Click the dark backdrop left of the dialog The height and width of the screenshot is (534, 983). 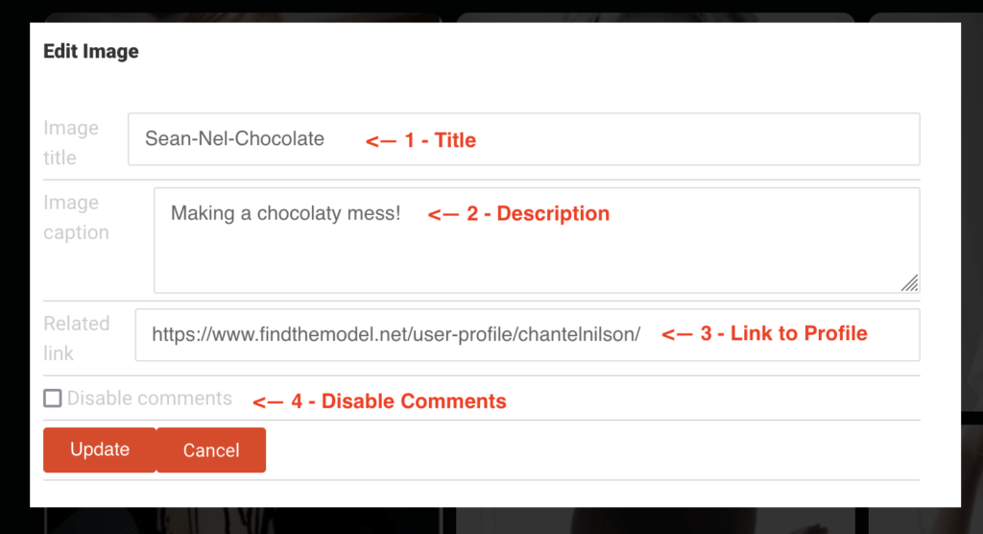14,267
